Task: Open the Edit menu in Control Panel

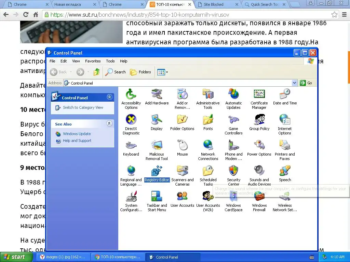Action: coord(63,61)
